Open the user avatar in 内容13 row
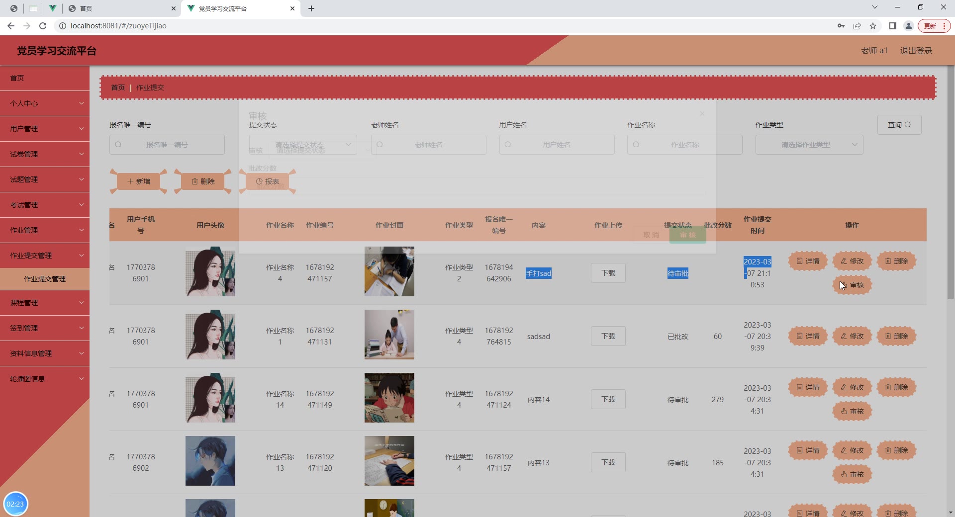The height and width of the screenshot is (517, 955). click(x=210, y=461)
